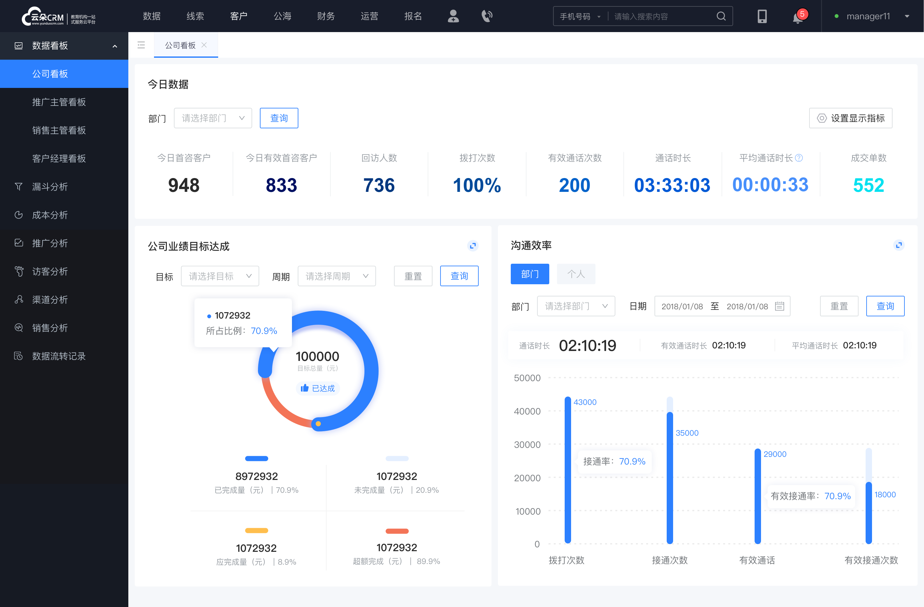
Task: Click the 成本分析 cost analysis icon
Action: [x=18, y=215]
